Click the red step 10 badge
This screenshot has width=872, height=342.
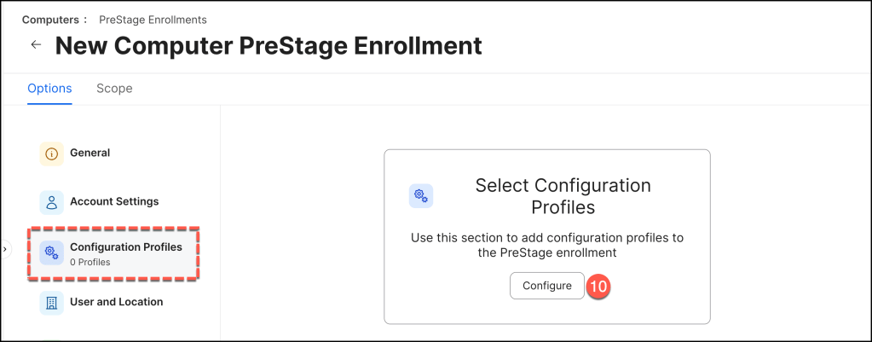pos(598,286)
